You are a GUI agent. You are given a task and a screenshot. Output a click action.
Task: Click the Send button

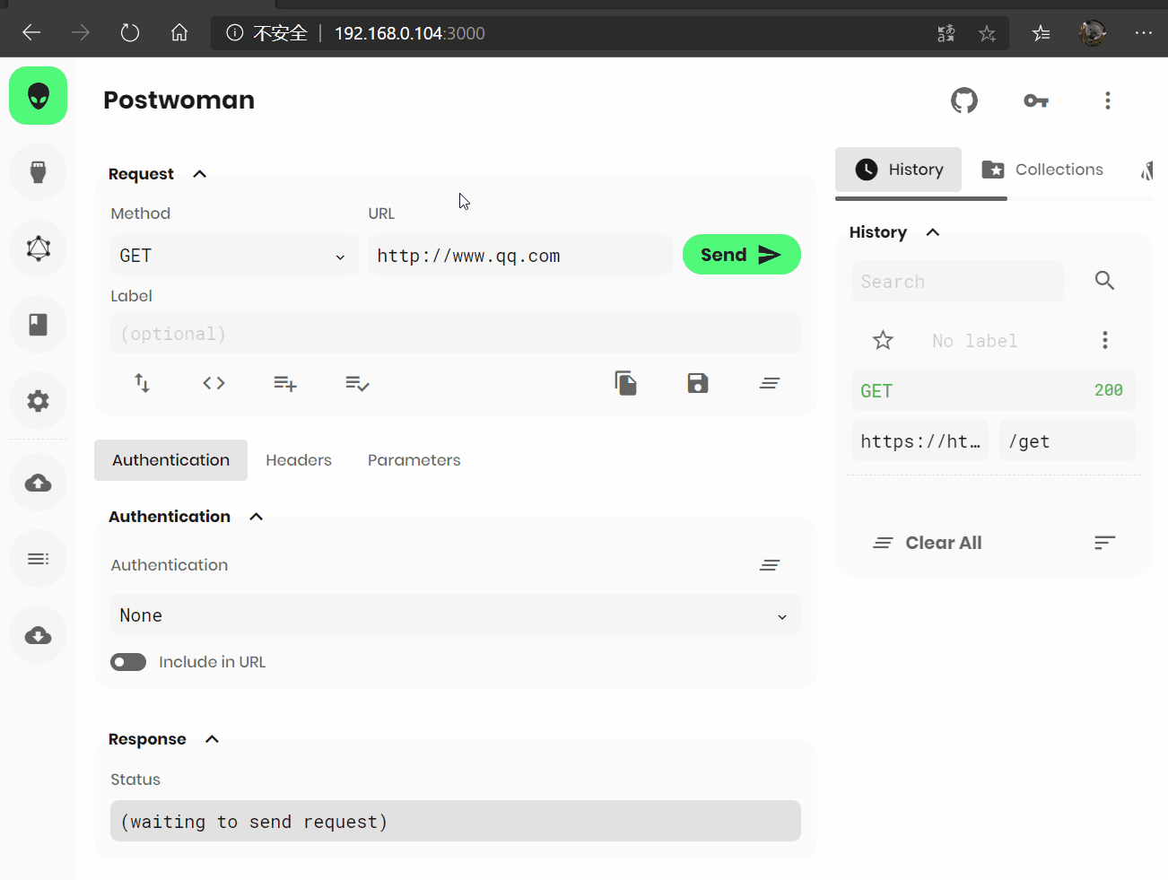(742, 255)
